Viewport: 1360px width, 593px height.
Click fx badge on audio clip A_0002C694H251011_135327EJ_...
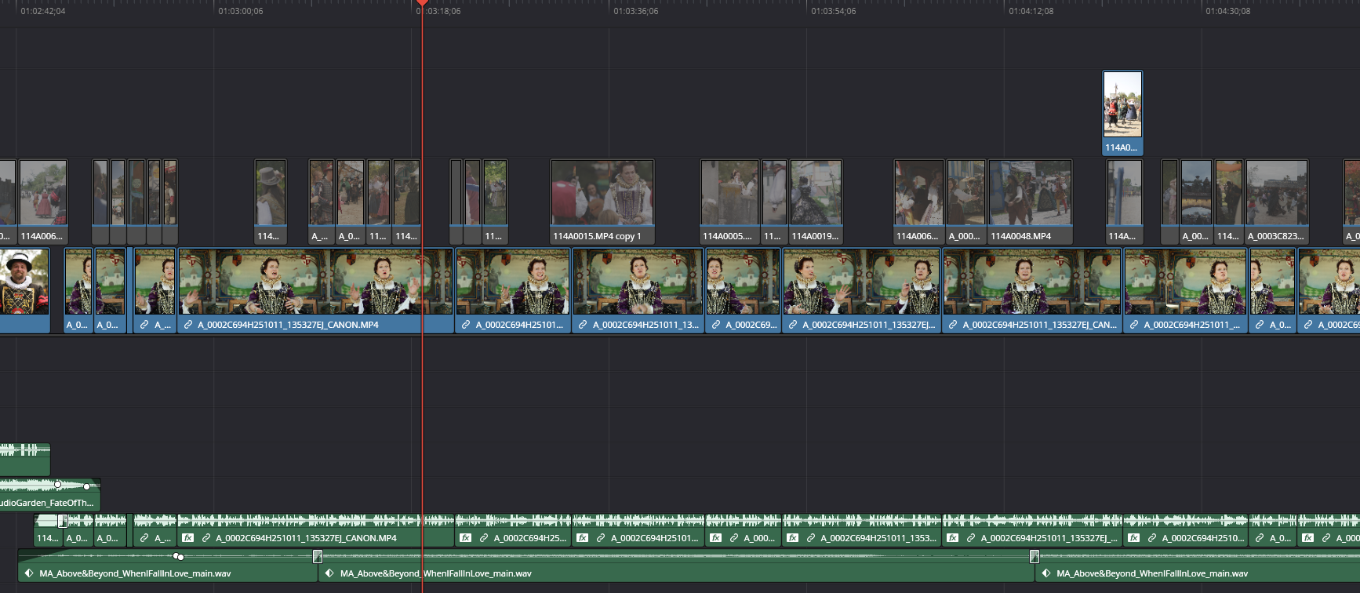pos(953,538)
